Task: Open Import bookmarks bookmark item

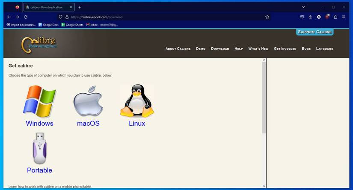Action: click(x=21, y=25)
